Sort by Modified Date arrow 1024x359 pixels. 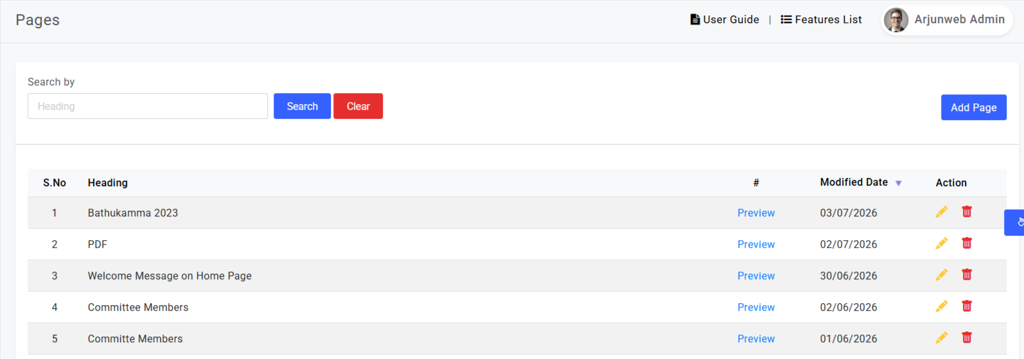(x=898, y=183)
